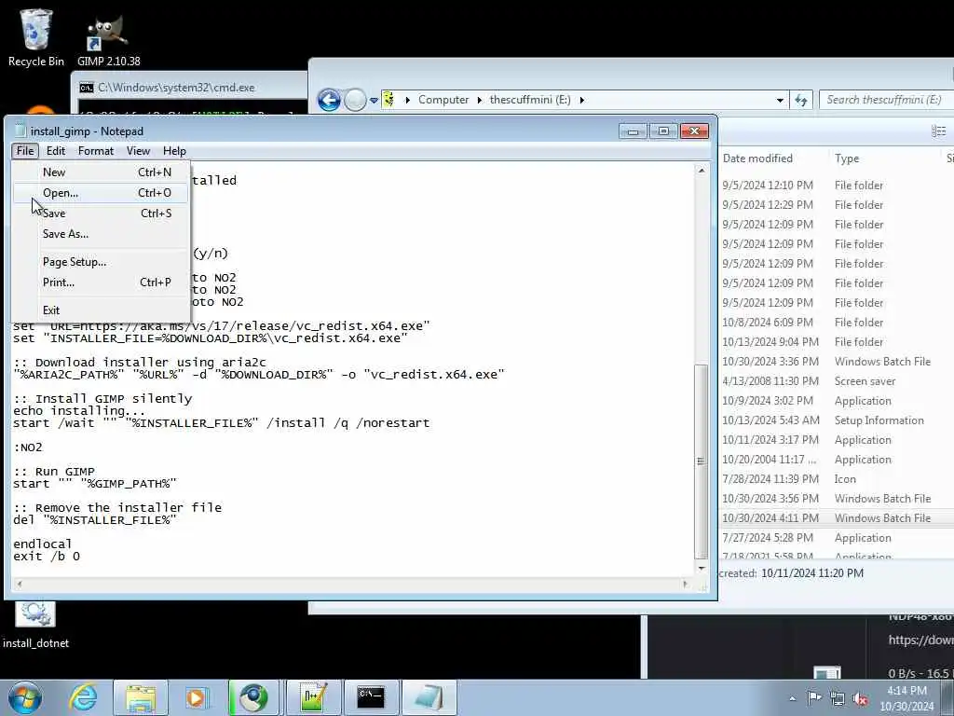Click Notepad horizontal scrollbar right arrow
Screen dimensions: 954x716
tap(686, 584)
